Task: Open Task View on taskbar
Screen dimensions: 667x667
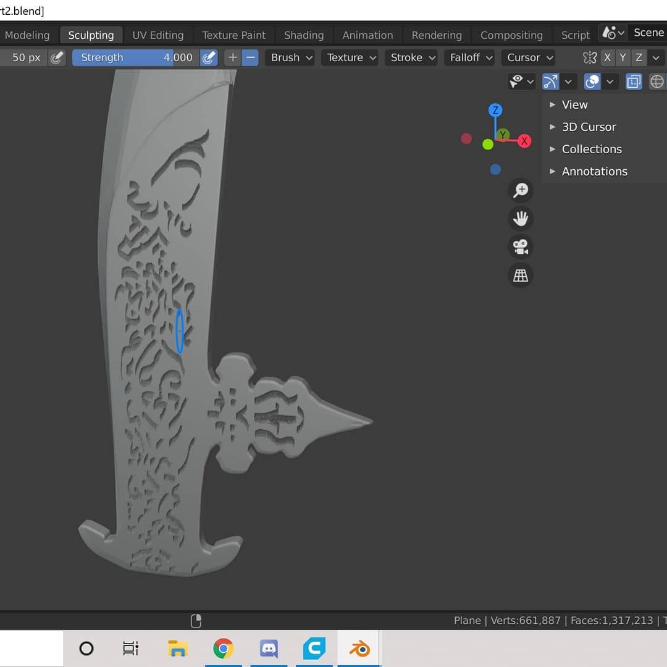Action: [x=130, y=648]
